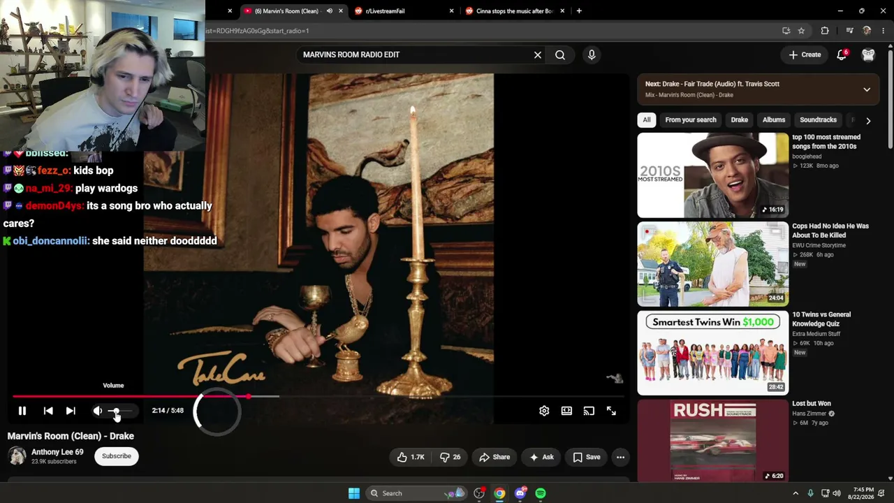Viewport: 894px width, 503px height.
Task: Pause the Marvin's Room video
Action: pos(22,411)
